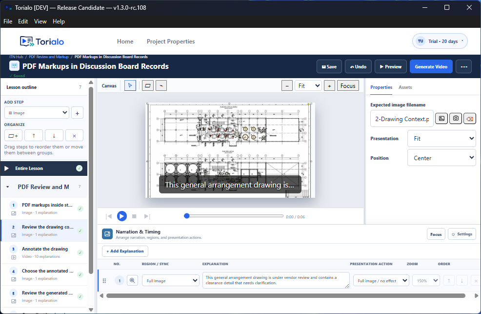Open the View menu
Image resolution: width=481 pixels, height=314 pixels.
[40, 21]
